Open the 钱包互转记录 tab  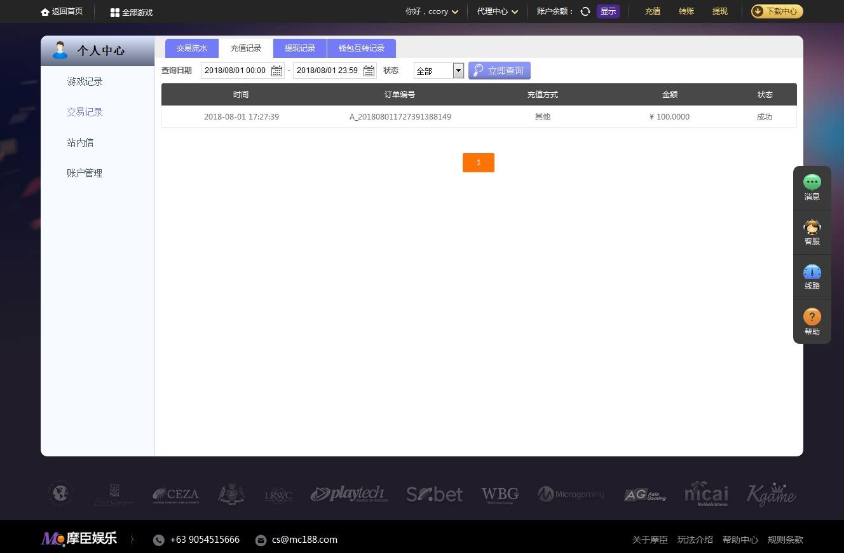click(x=362, y=48)
